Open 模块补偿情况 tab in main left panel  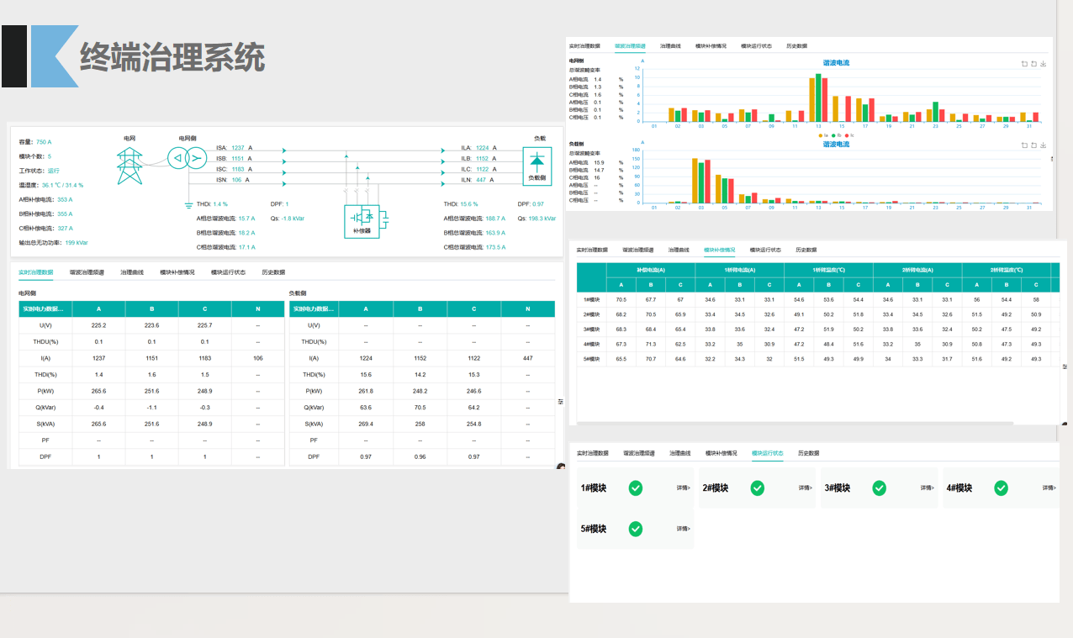click(x=177, y=272)
